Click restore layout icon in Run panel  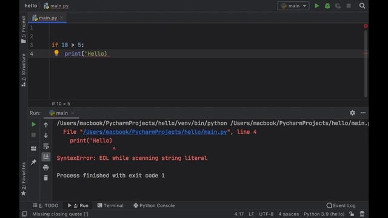click(x=33, y=148)
